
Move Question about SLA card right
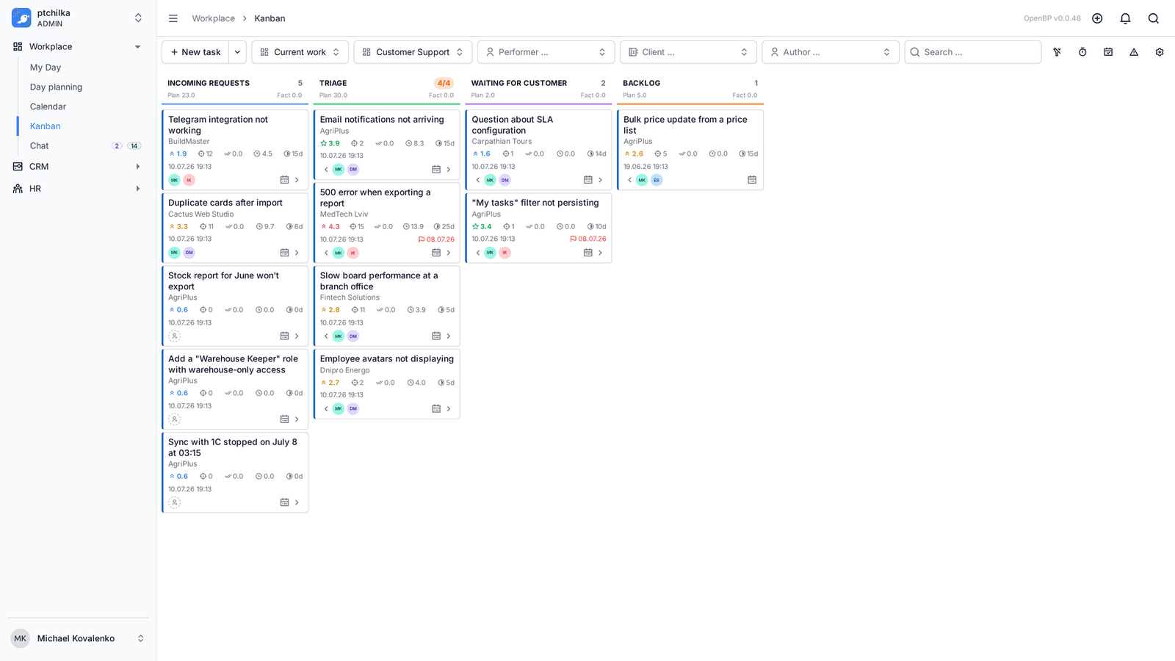point(600,180)
